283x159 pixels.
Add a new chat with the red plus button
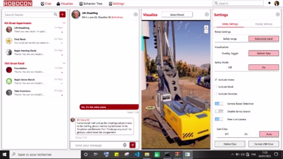tap(63, 14)
